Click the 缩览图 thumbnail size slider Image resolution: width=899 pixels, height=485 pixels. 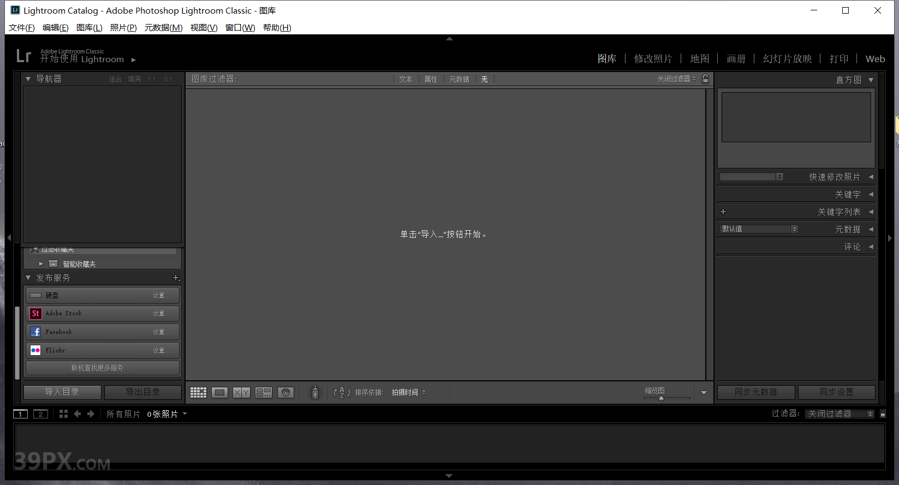click(x=667, y=398)
